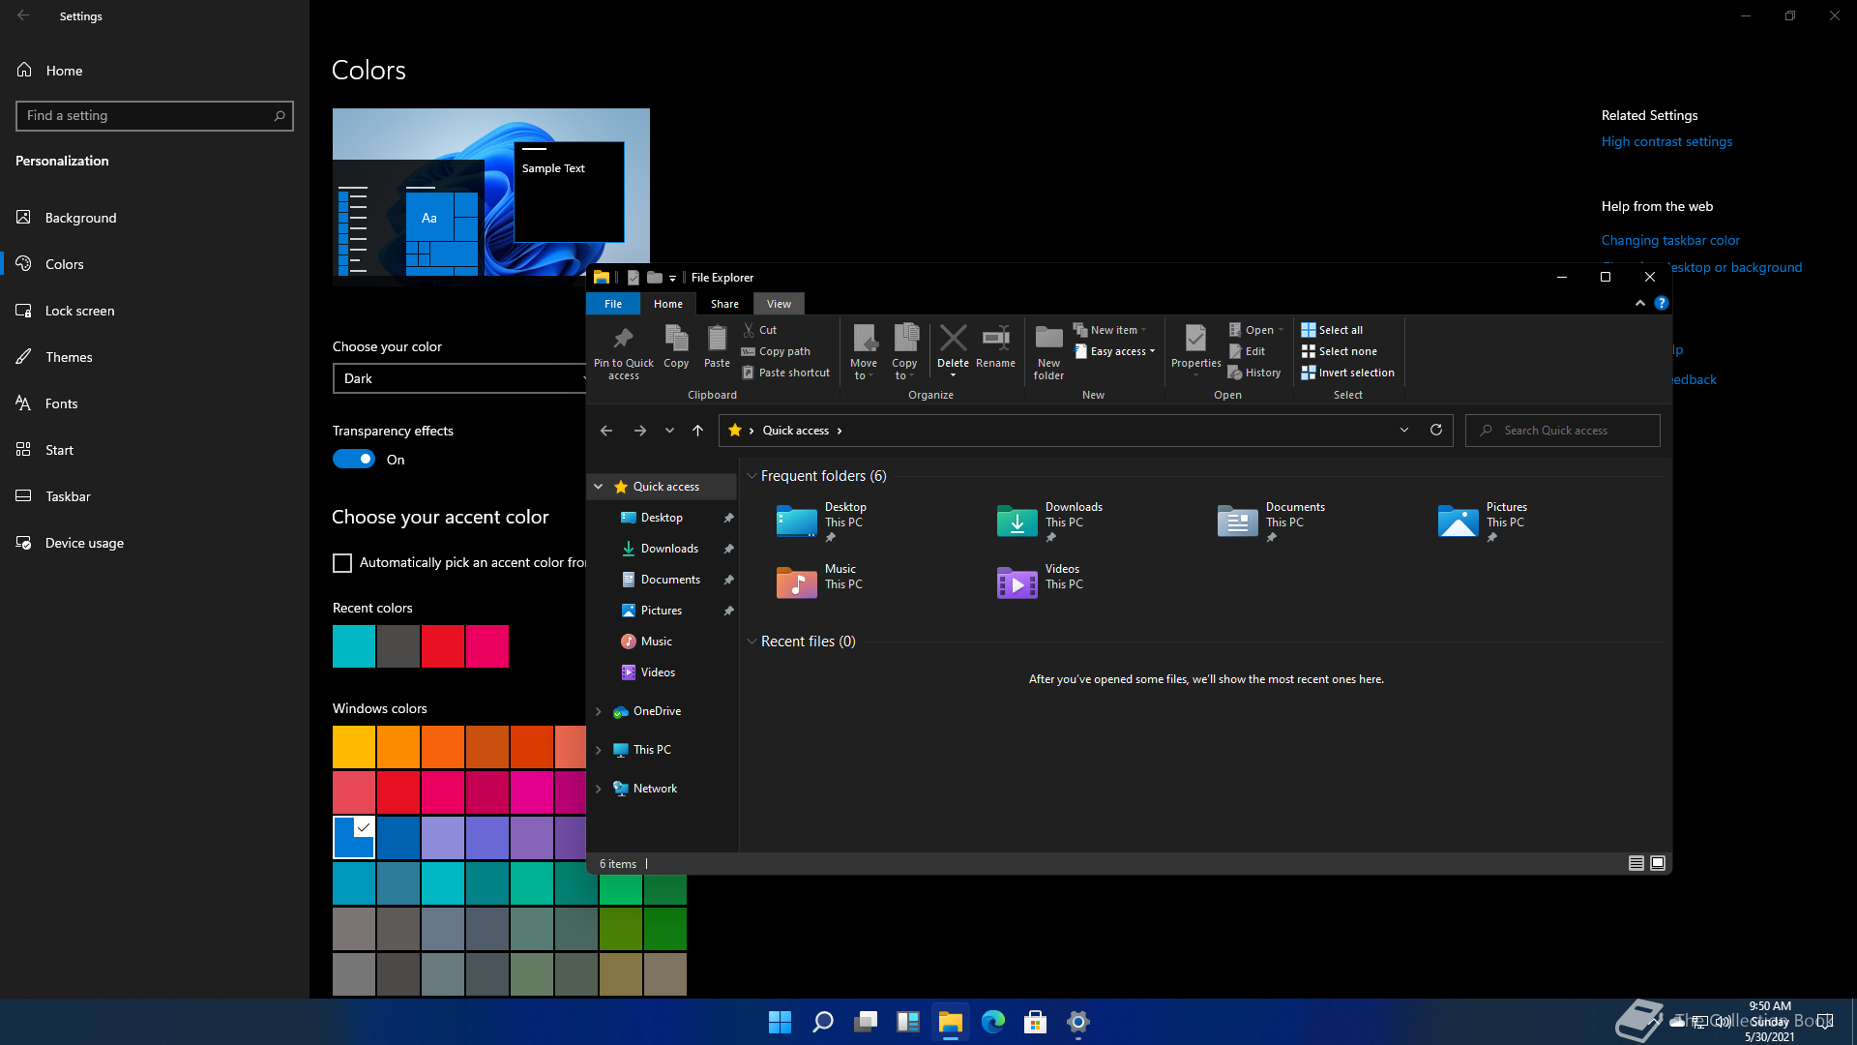The height and width of the screenshot is (1045, 1857).
Task: Collapse Quick access tree node
Action: (599, 487)
